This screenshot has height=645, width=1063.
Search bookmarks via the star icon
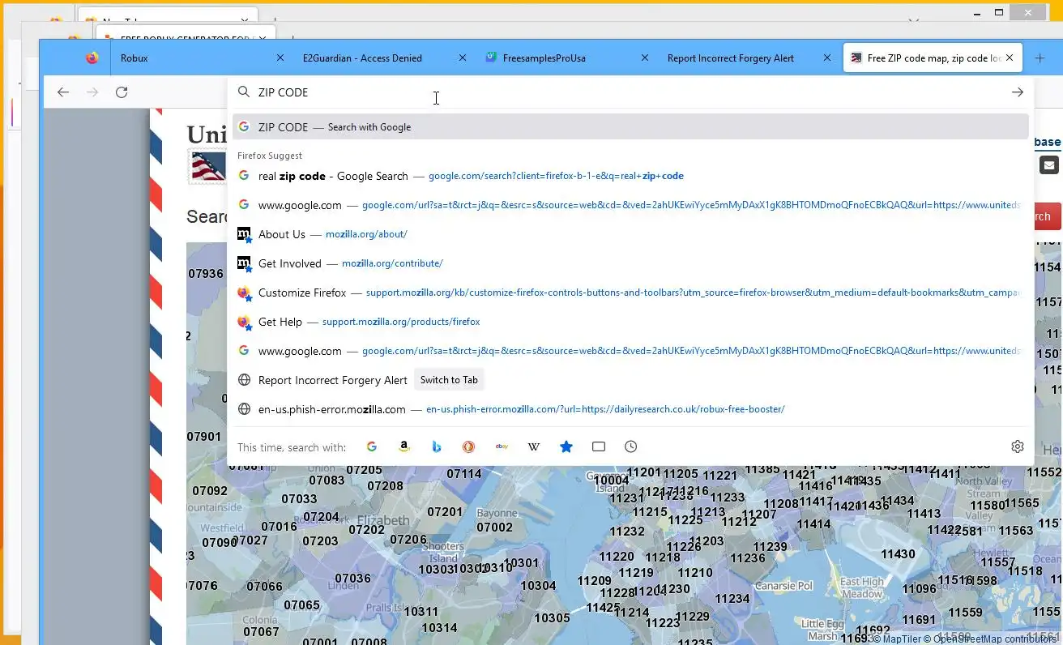[566, 446]
